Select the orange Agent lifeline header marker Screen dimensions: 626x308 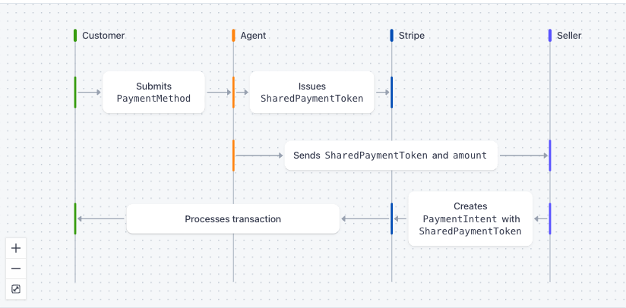(233, 36)
